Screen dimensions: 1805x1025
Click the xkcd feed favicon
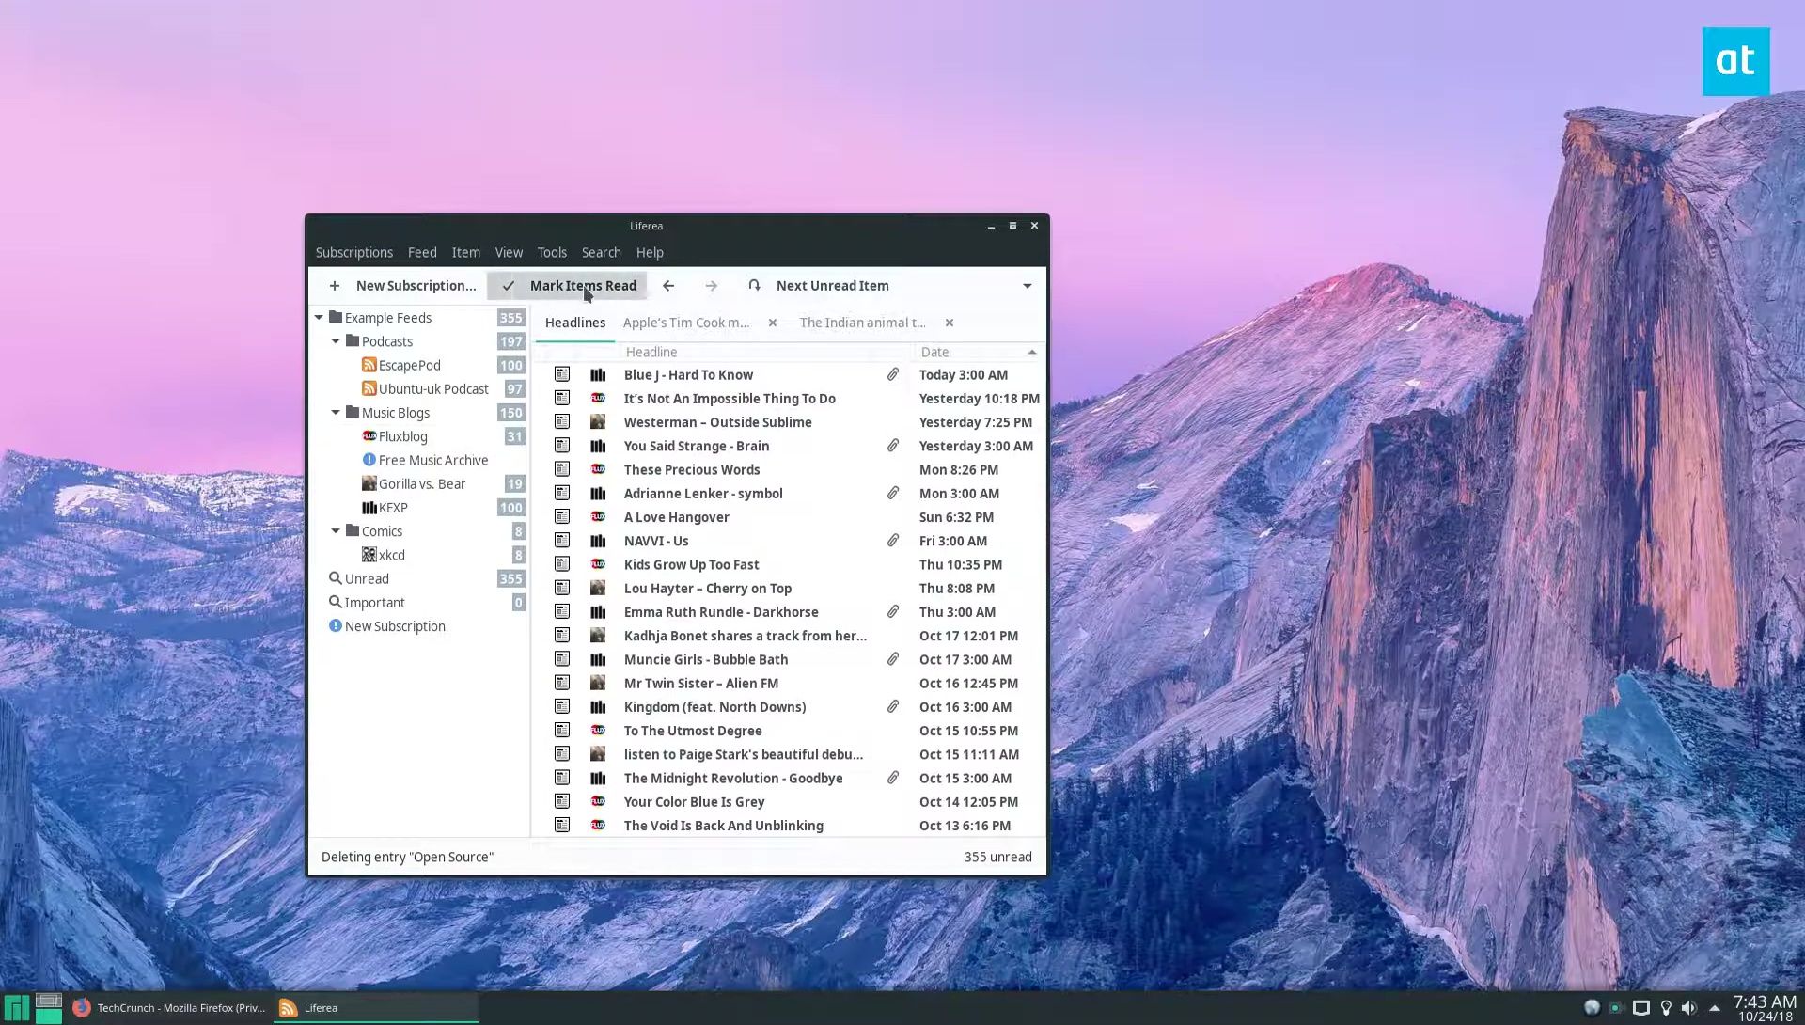(x=369, y=555)
